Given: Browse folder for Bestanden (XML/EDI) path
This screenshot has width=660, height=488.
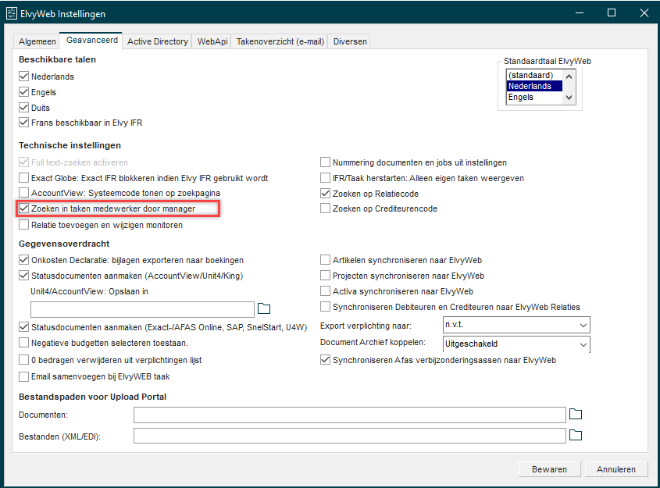Looking at the screenshot, I should (576, 435).
